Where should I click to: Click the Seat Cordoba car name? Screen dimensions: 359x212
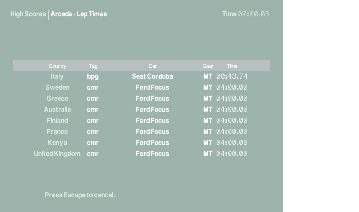click(x=152, y=76)
